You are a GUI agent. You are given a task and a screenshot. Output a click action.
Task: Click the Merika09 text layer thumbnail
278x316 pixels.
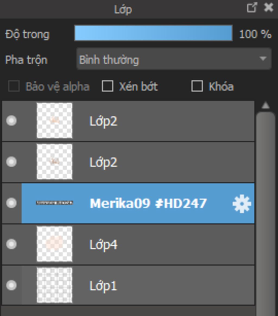pyautogui.click(x=54, y=203)
